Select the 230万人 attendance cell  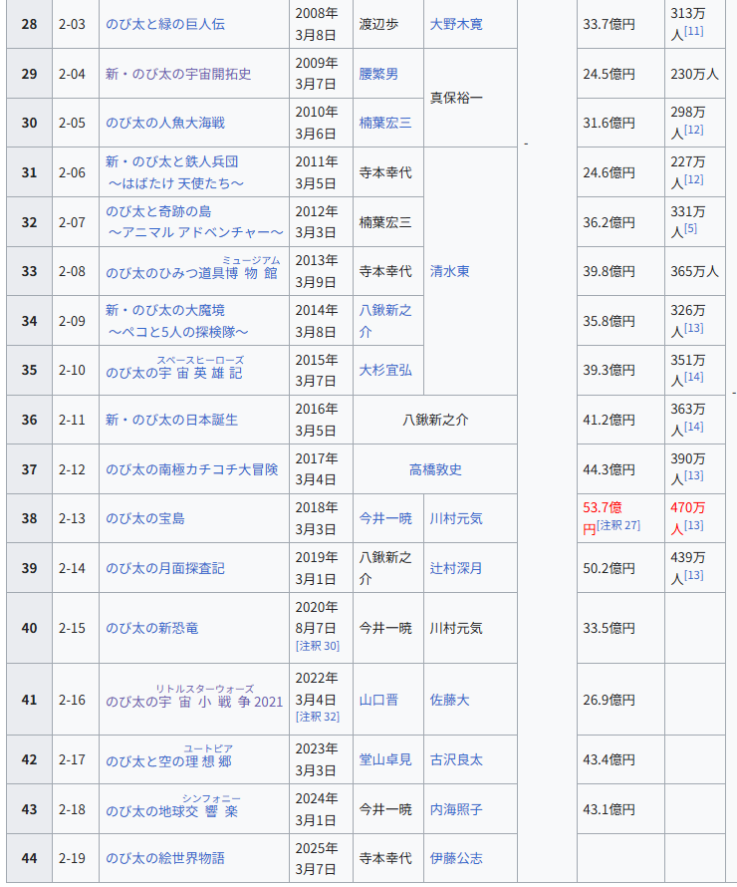694,74
